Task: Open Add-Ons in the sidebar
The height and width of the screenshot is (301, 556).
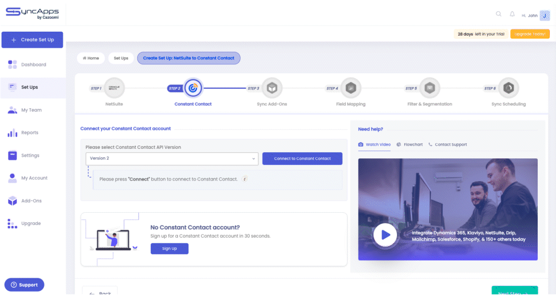Action: coord(33,201)
